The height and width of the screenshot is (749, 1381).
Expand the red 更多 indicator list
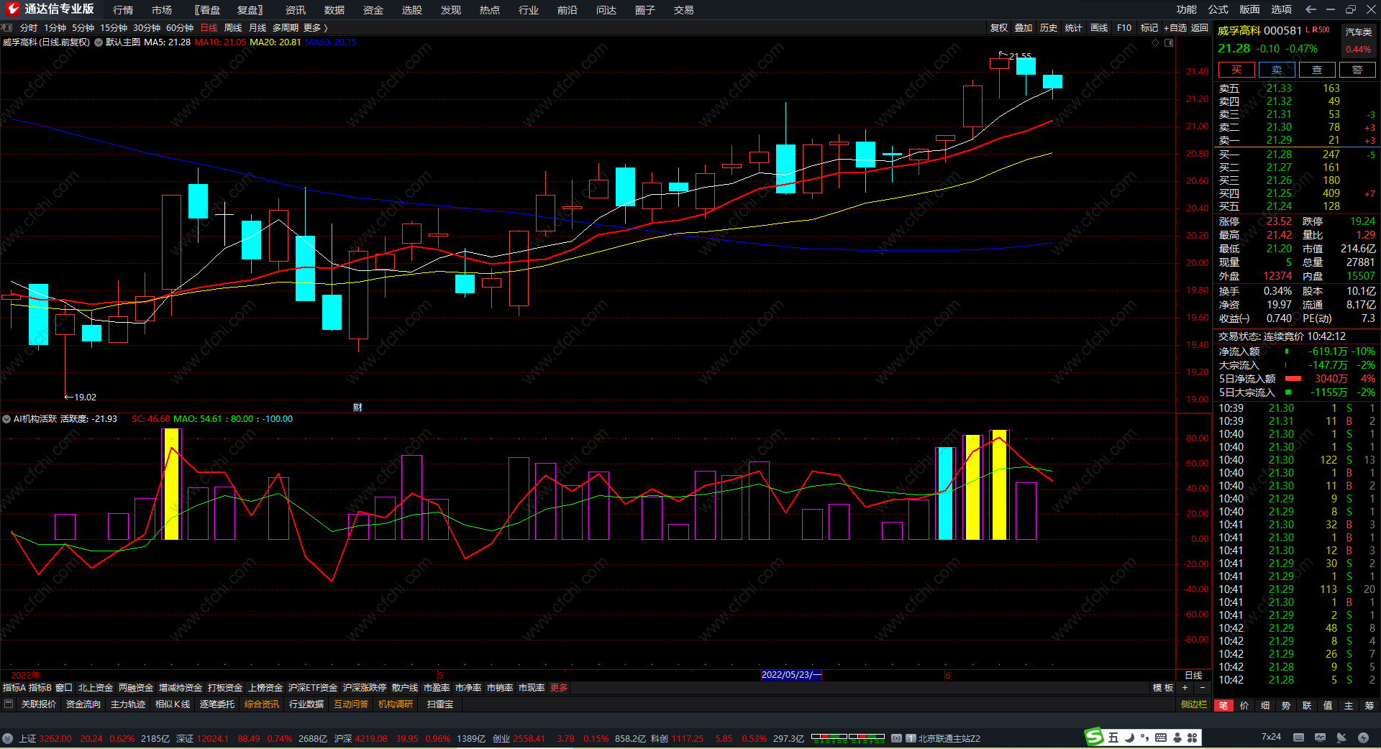point(559,688)
